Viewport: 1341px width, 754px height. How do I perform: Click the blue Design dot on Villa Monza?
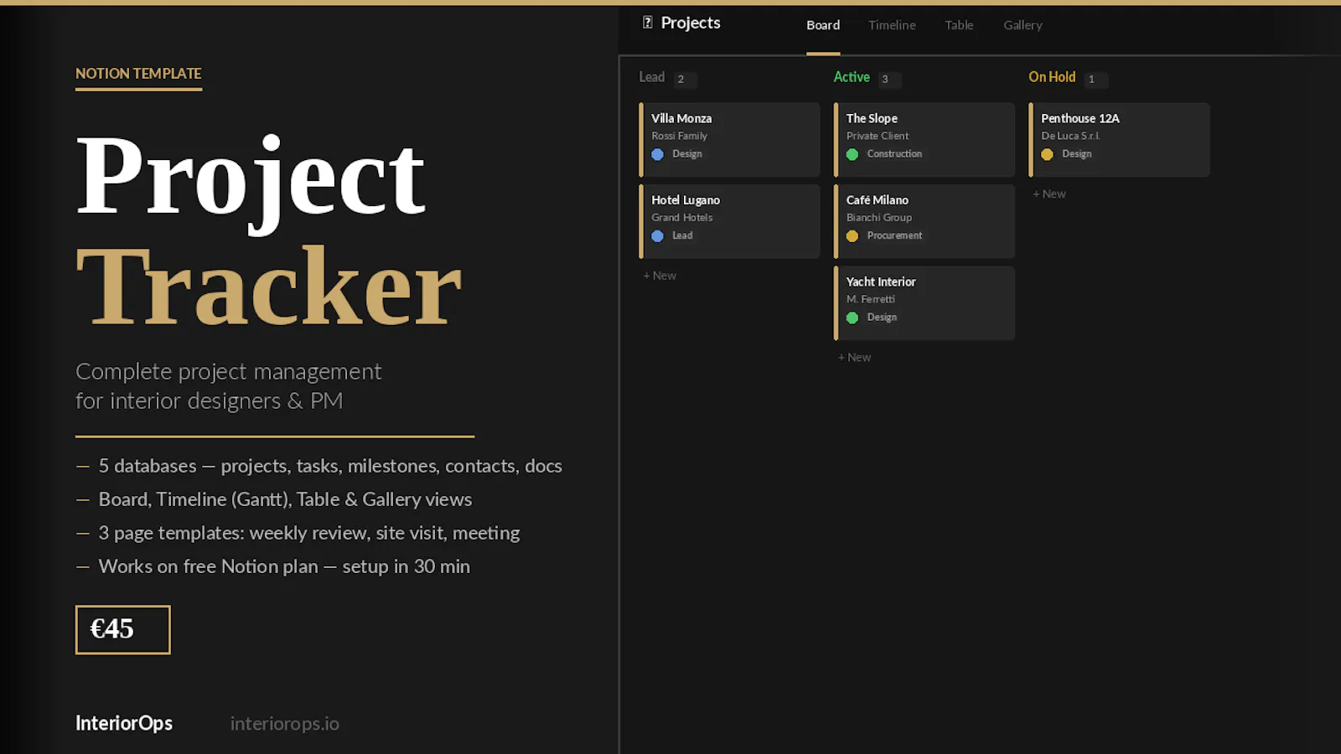[657, 154]
